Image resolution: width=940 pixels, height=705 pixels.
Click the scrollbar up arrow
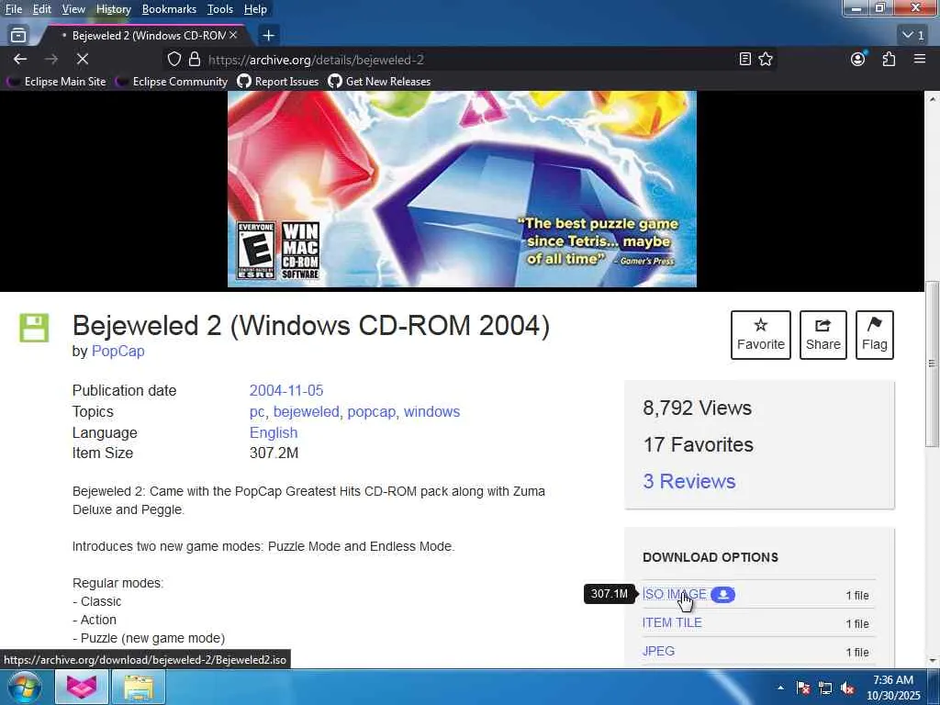[932, 97]
